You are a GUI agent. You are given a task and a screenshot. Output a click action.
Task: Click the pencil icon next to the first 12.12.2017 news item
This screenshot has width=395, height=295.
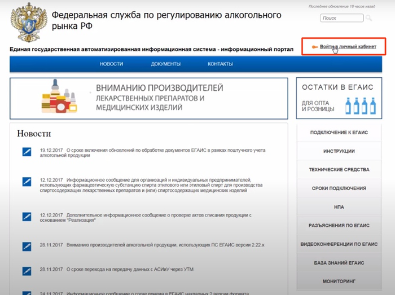pyautogui.click(x=27, y=182)
